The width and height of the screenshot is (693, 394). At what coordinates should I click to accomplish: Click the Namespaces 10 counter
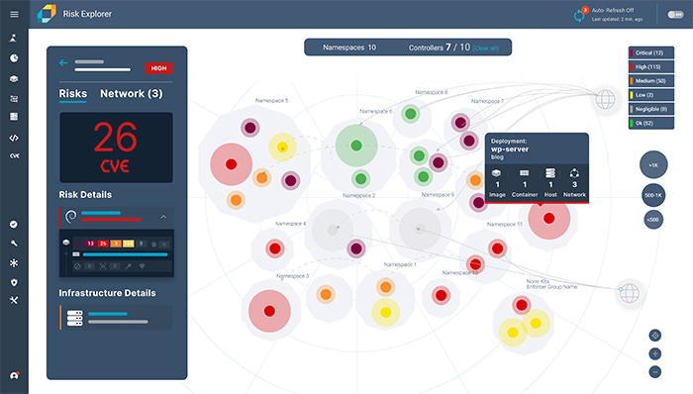[349, 48]
